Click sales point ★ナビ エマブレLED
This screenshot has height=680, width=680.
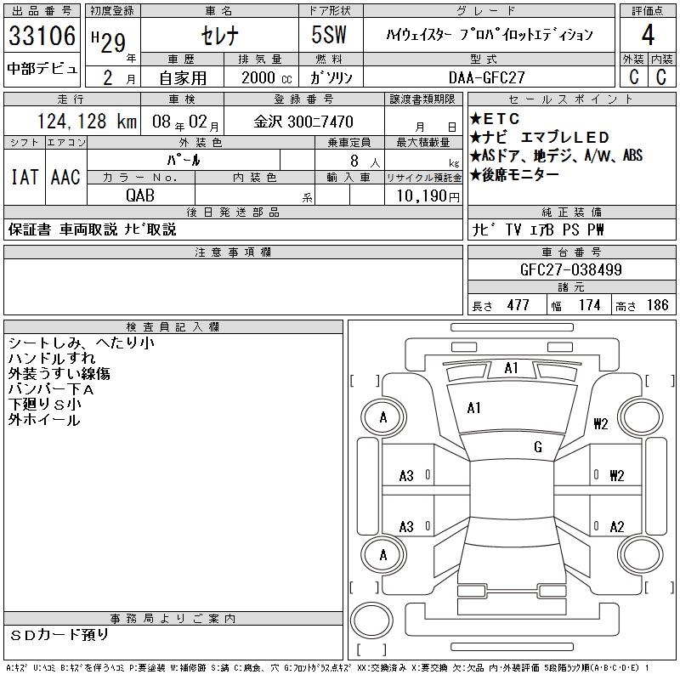540,137
